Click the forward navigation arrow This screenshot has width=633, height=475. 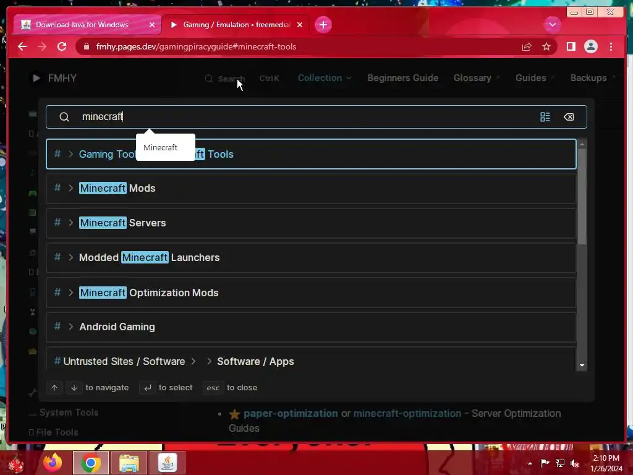click(42, 46)
